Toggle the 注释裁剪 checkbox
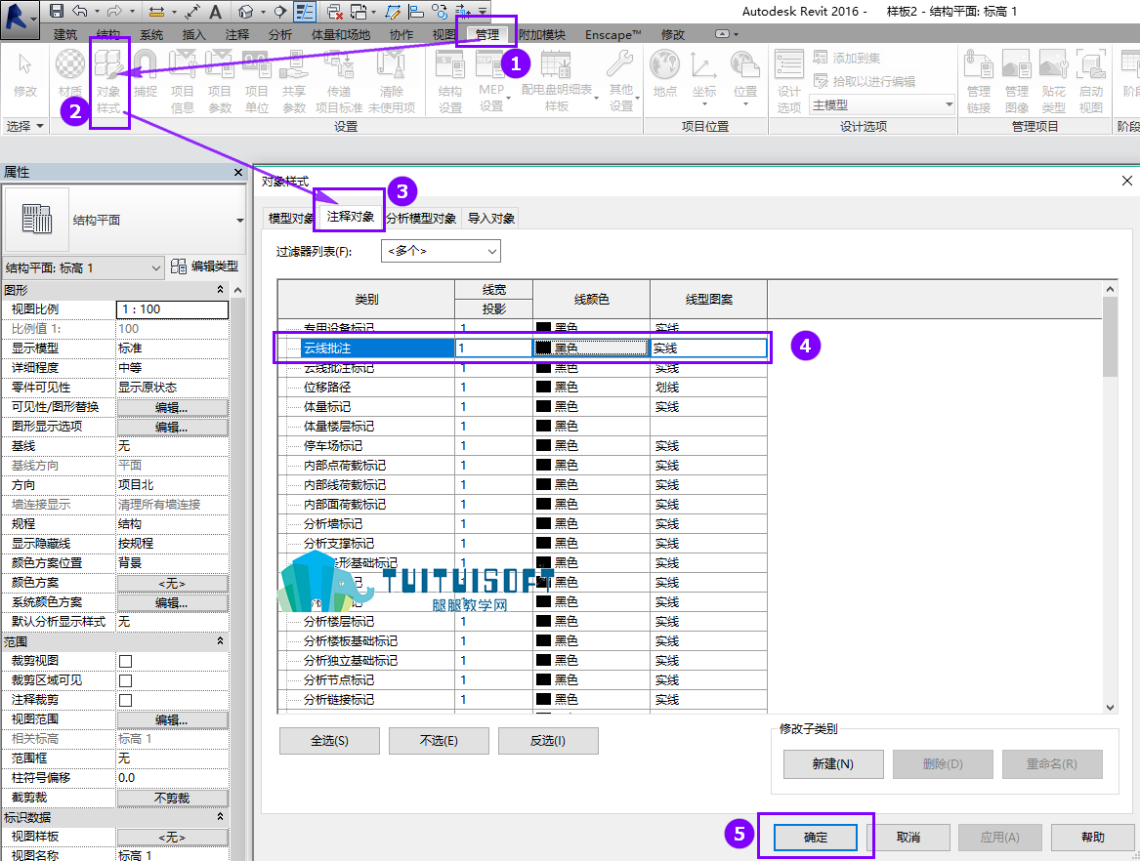The height and width of the screenshot is (861, 1140). [126, 701]
